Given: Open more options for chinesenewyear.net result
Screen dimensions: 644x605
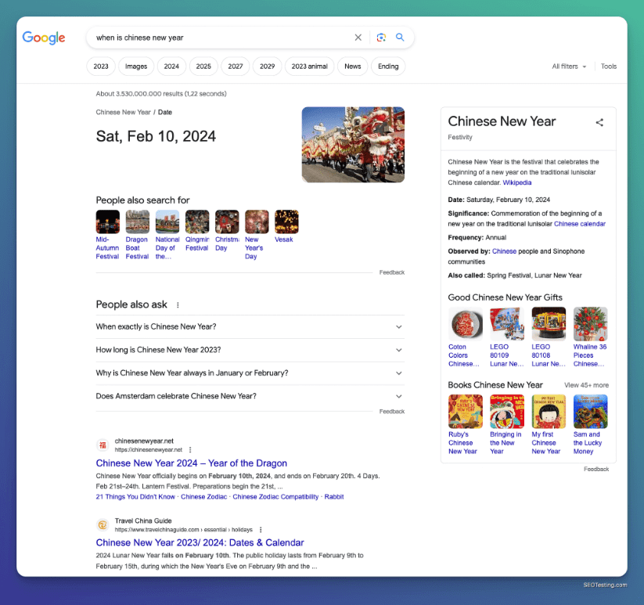Looking at the screenshot, I should coord(190,450).
